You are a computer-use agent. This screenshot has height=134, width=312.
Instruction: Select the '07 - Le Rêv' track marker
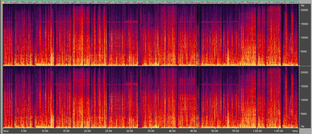pos(116,2)
